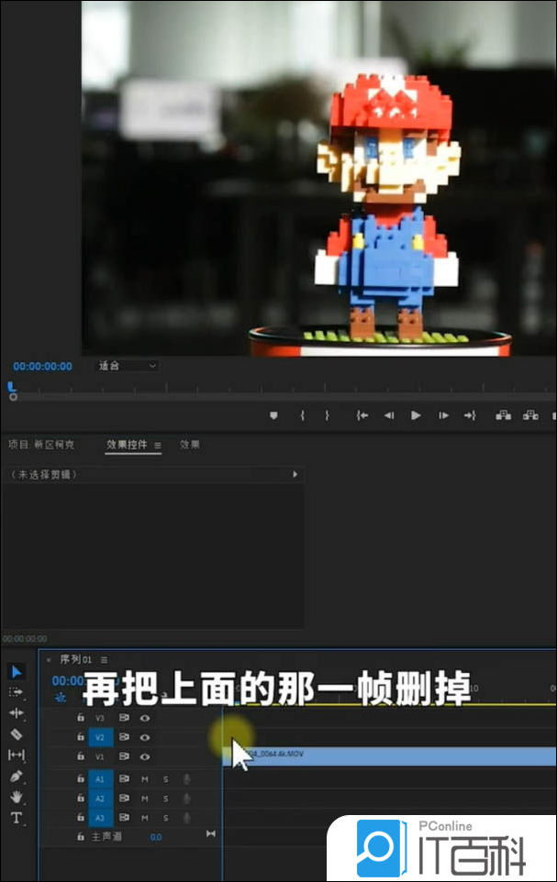557x882 pixels.
Task: Click the Mark In button
Action: 303,415
